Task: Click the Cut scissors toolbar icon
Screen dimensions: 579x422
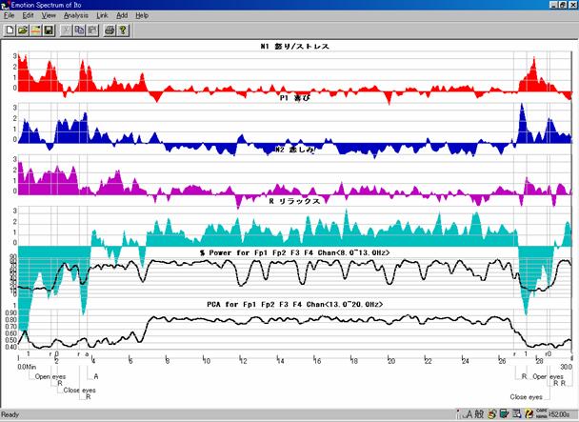Action: click(67, 30)
